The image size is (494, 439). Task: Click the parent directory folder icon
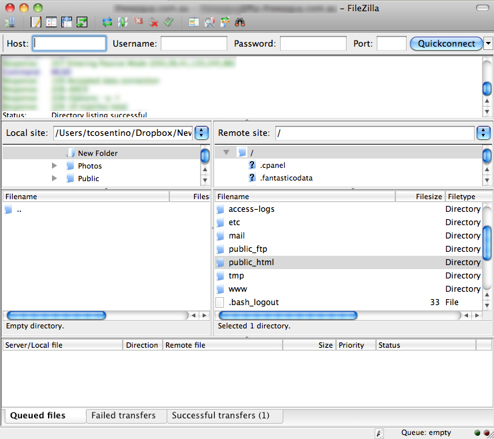point(9,209)
